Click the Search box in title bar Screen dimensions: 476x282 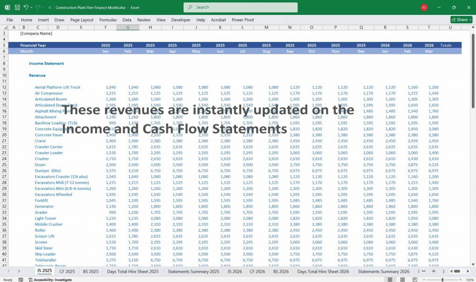click(240, 7)
